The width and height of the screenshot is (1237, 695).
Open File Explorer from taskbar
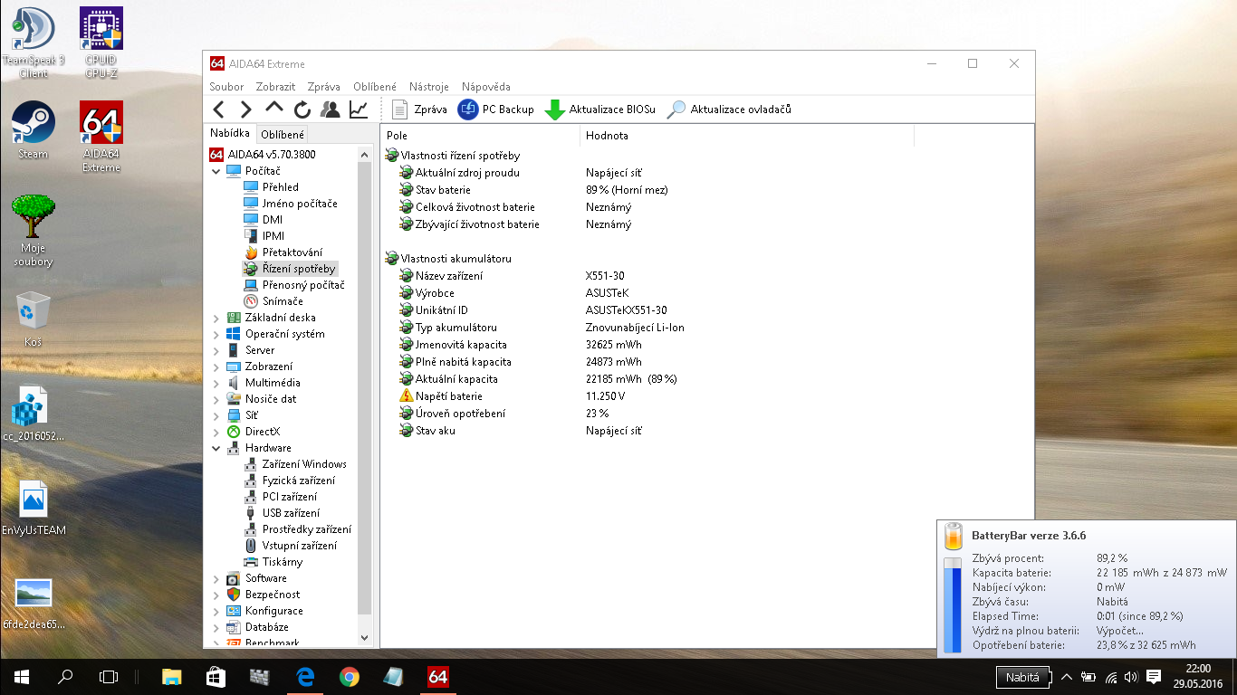tap(170, 676)
